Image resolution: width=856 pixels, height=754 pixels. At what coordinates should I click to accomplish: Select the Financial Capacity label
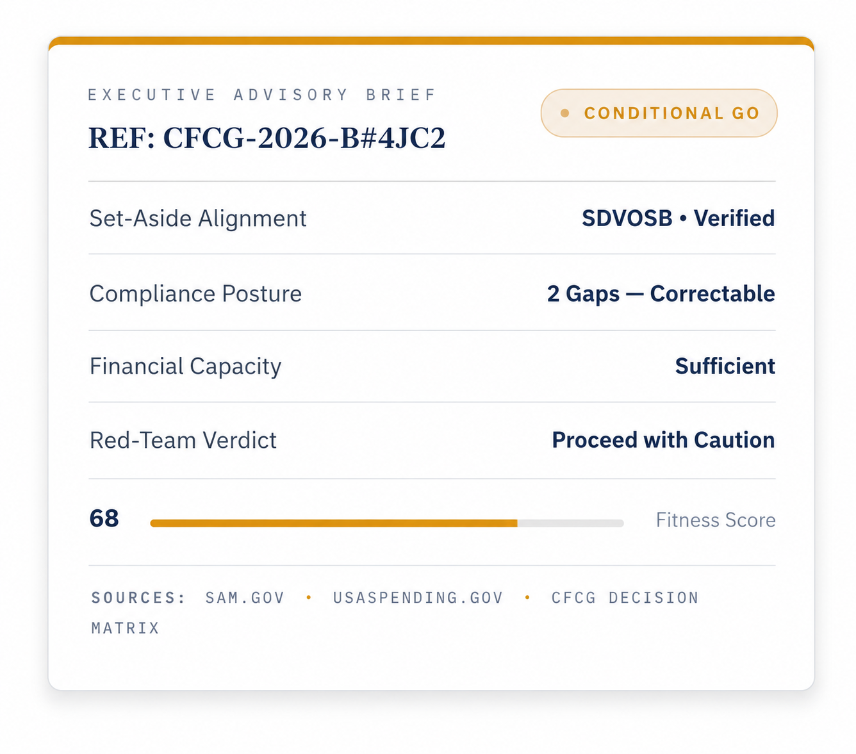(x=185, y=366)
